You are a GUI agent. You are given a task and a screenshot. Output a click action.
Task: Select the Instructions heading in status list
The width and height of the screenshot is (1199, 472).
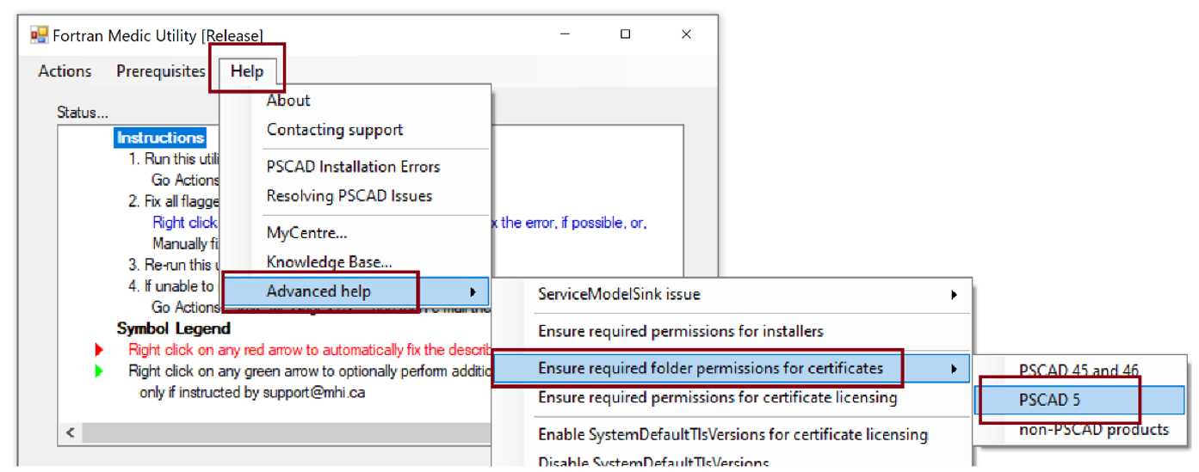(x=160, y=138)
